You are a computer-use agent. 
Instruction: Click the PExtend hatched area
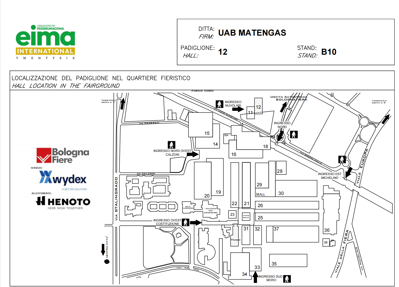point(235,236)
